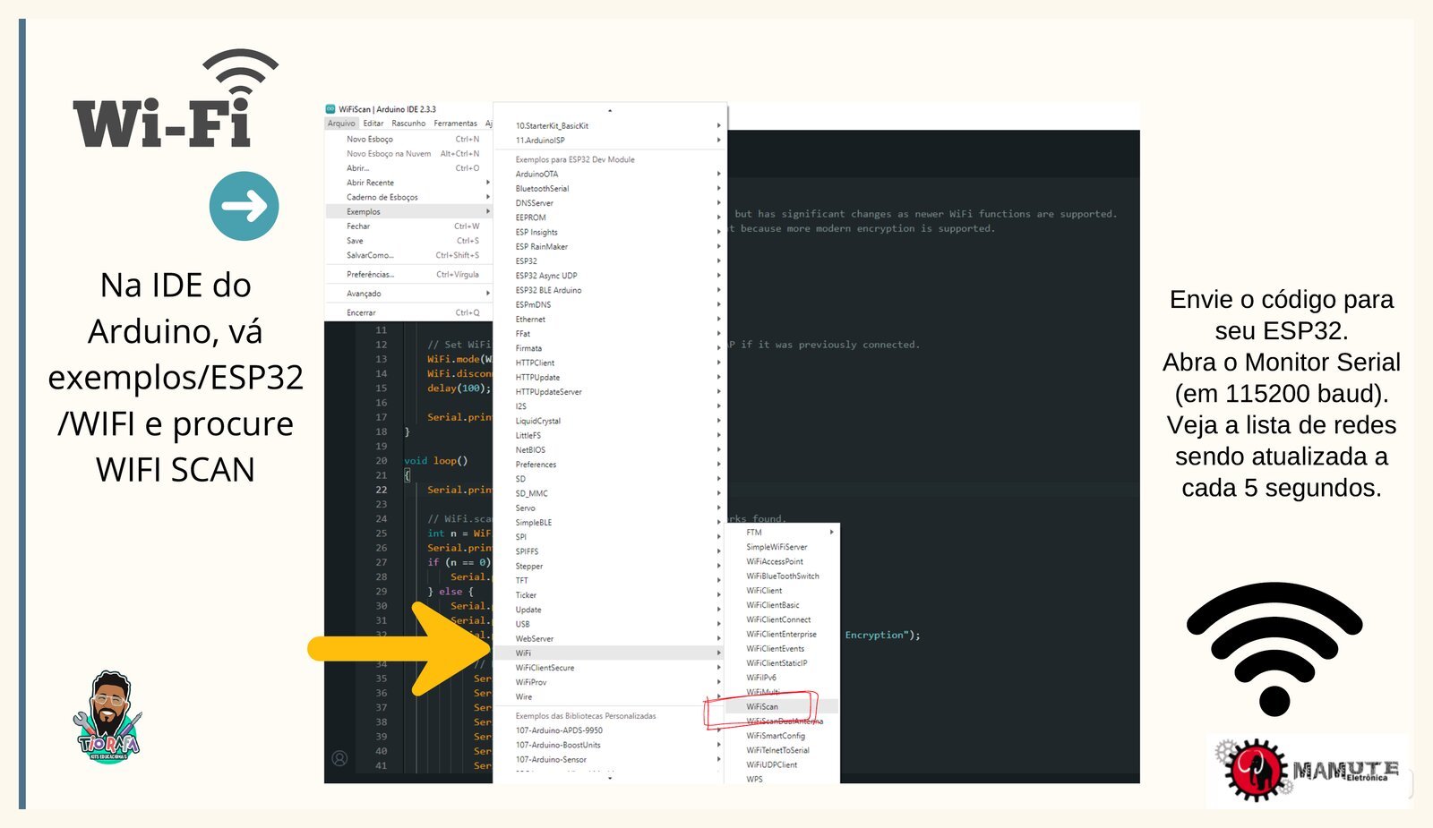This screenshot has height=828, width=1433.
Task: Expand the WiFi examples submenu
Action: coord(610,653)
